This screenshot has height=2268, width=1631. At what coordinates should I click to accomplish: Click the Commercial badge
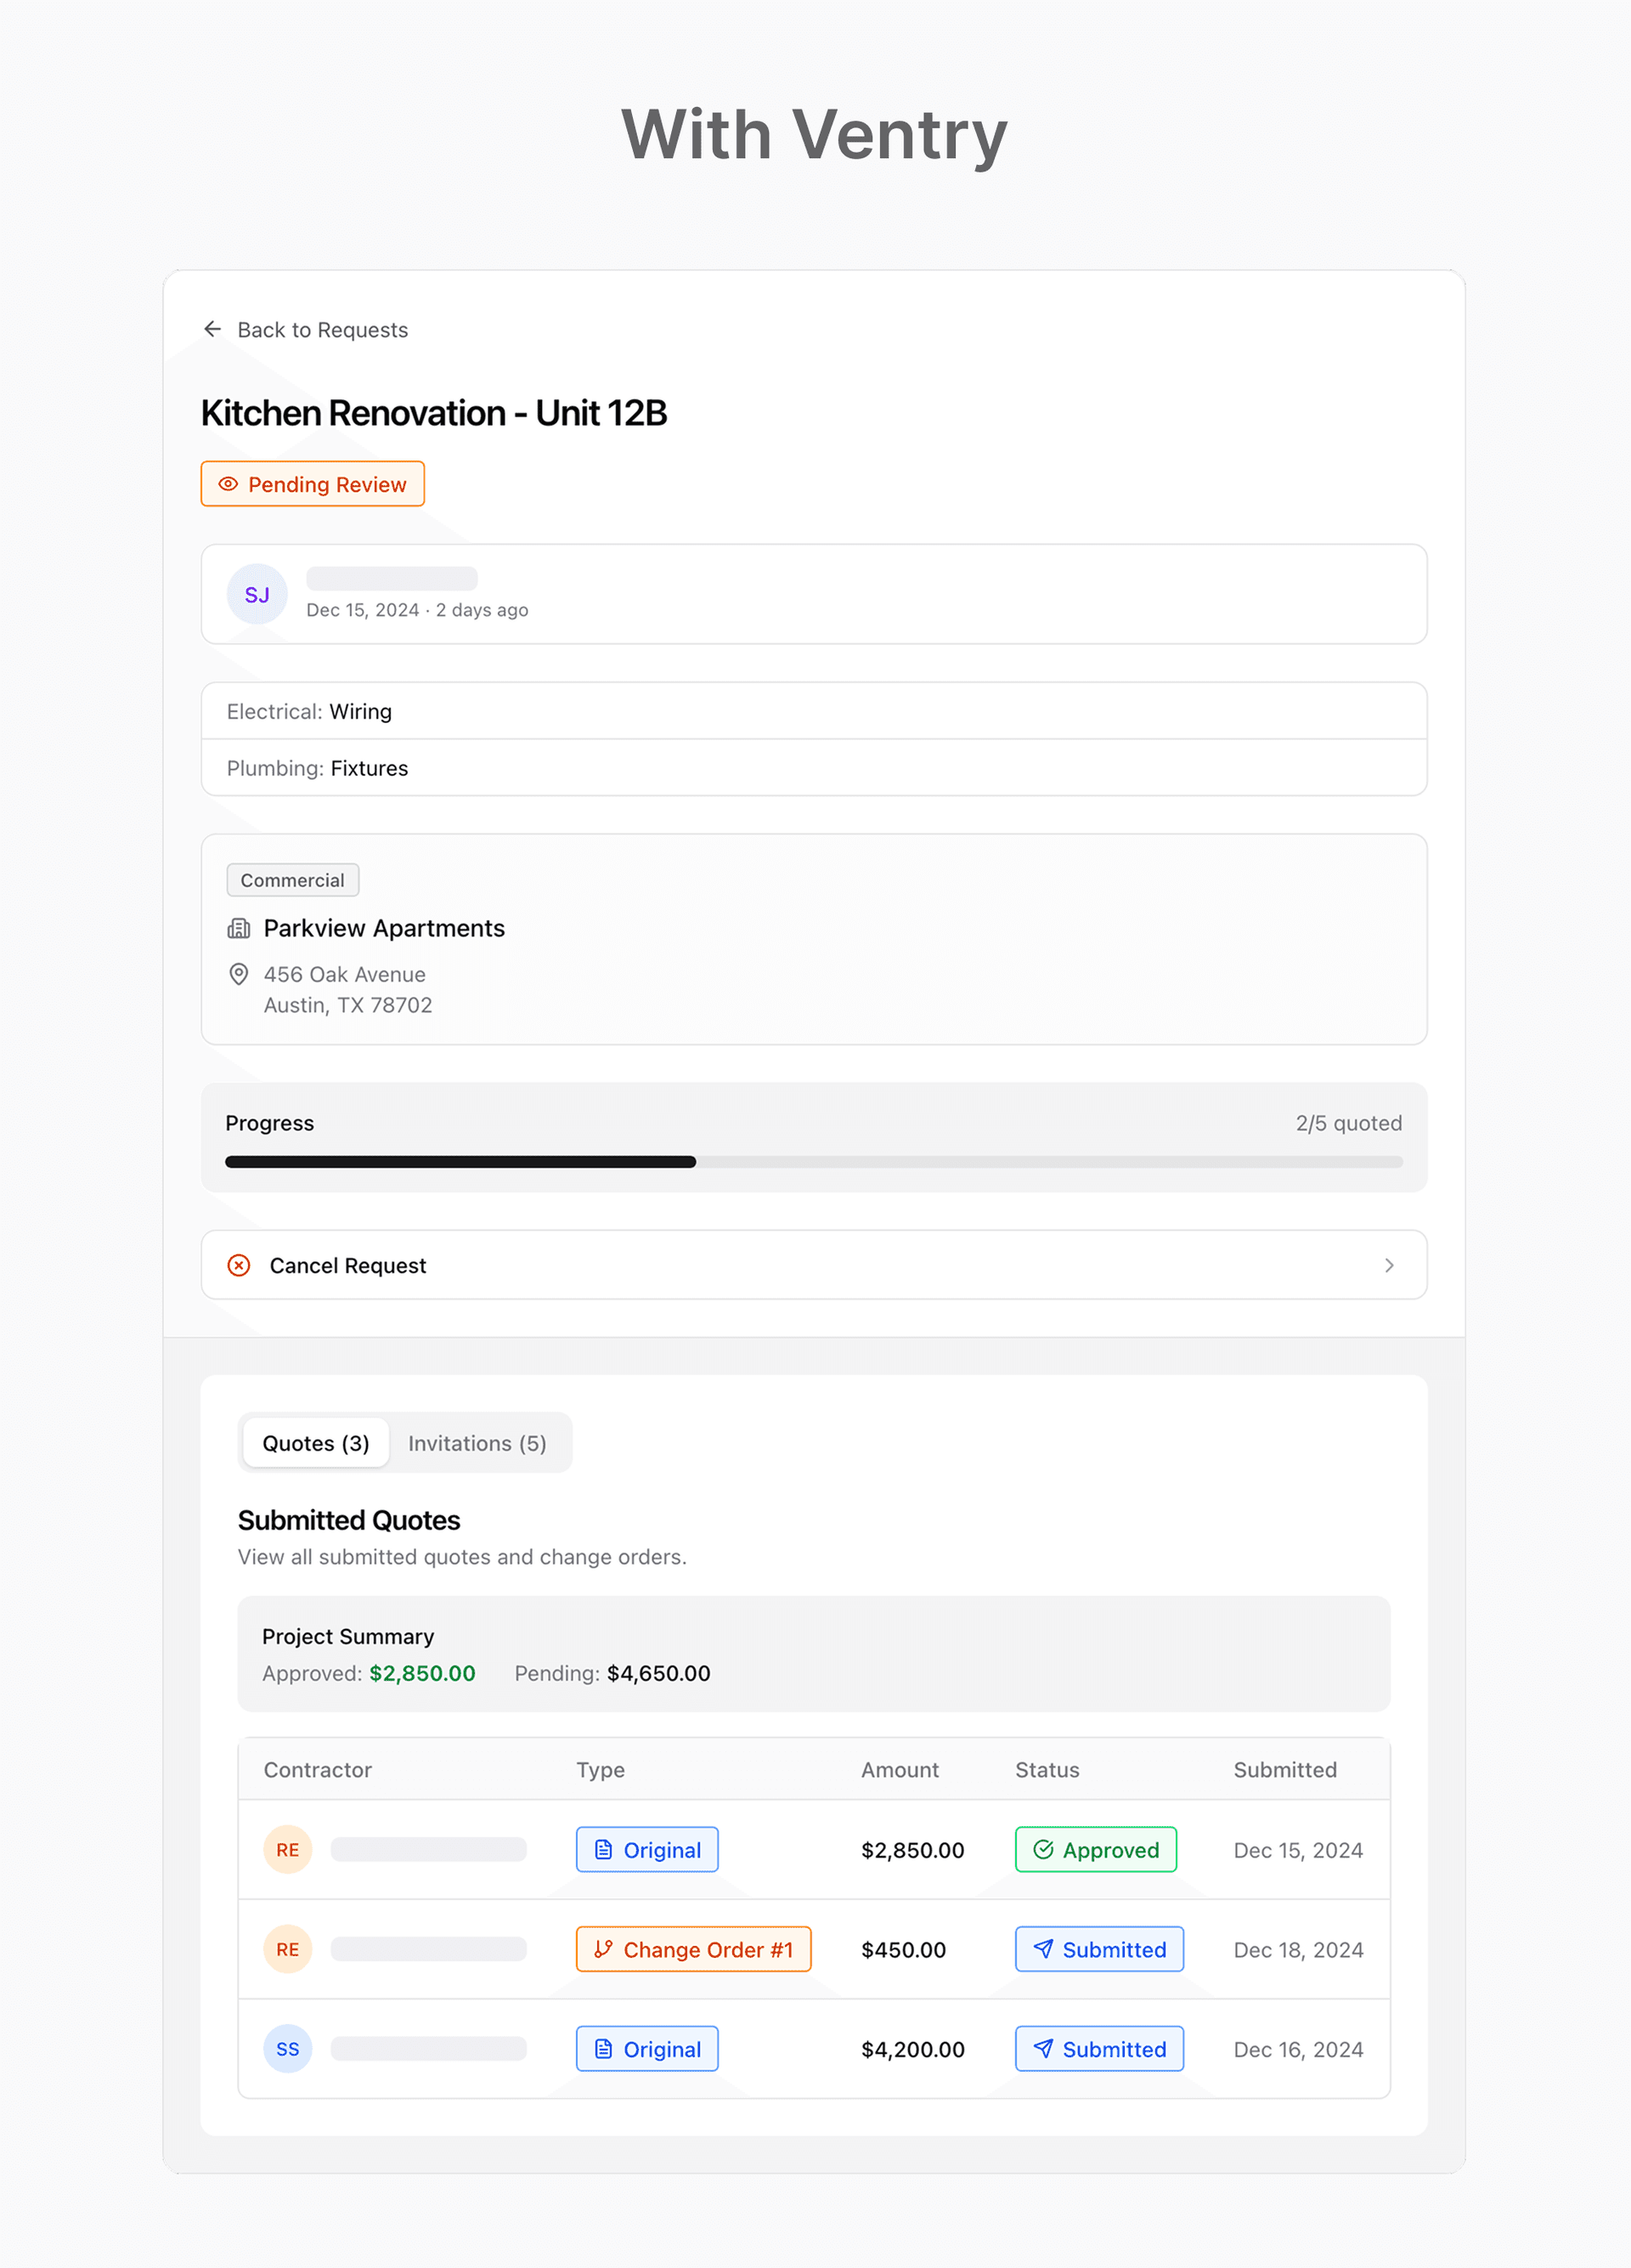pos(292,880)
